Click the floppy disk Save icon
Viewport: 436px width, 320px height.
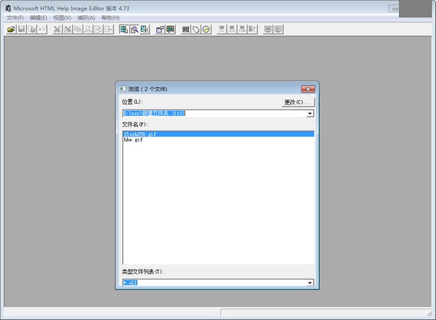pos(21,30)
